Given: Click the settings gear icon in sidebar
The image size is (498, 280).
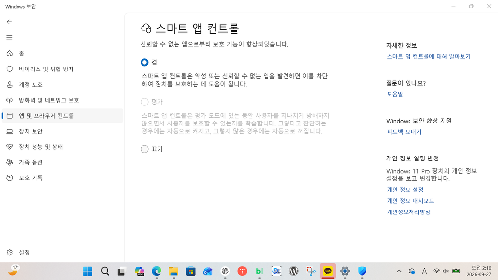Looking at the screenshot, I should [x=10, y=252].
